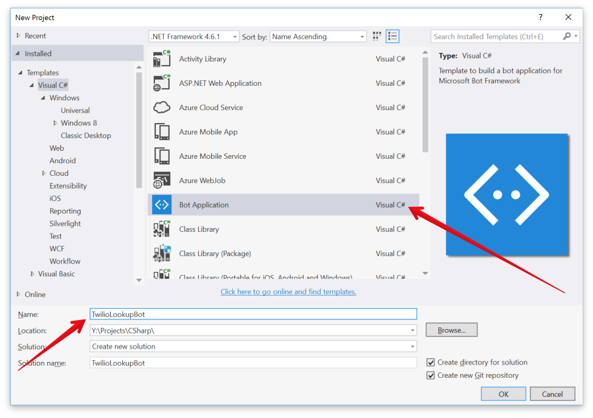The width and height of the screenshot is (593, 418).
Task: Click the Azure Mobile Service icon
Action: 162,156
